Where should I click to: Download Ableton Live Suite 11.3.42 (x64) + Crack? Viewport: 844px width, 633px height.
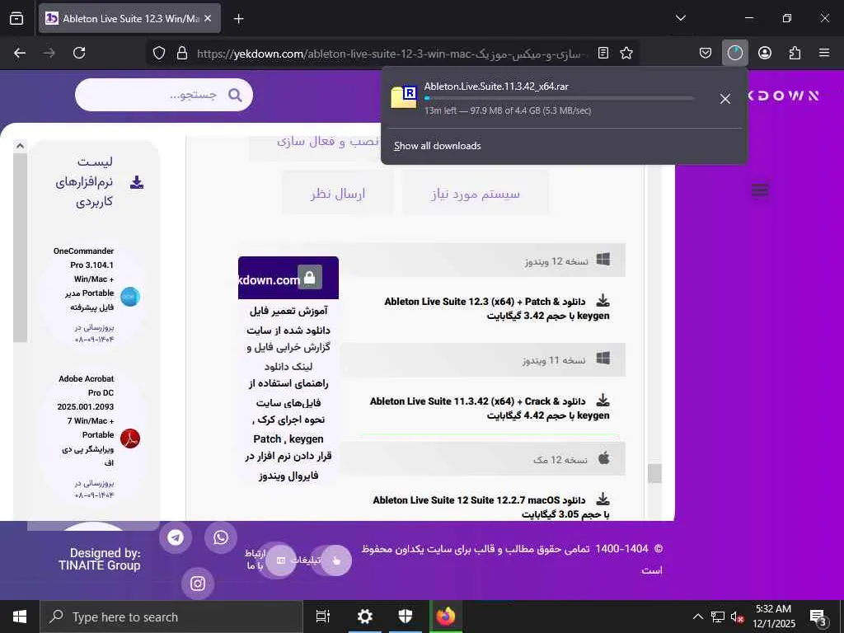[x=490, y=408]
